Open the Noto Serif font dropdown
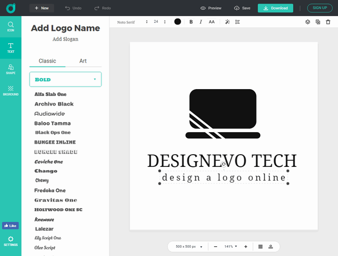This screenshot has width=338, height=256. click(132, 22)
